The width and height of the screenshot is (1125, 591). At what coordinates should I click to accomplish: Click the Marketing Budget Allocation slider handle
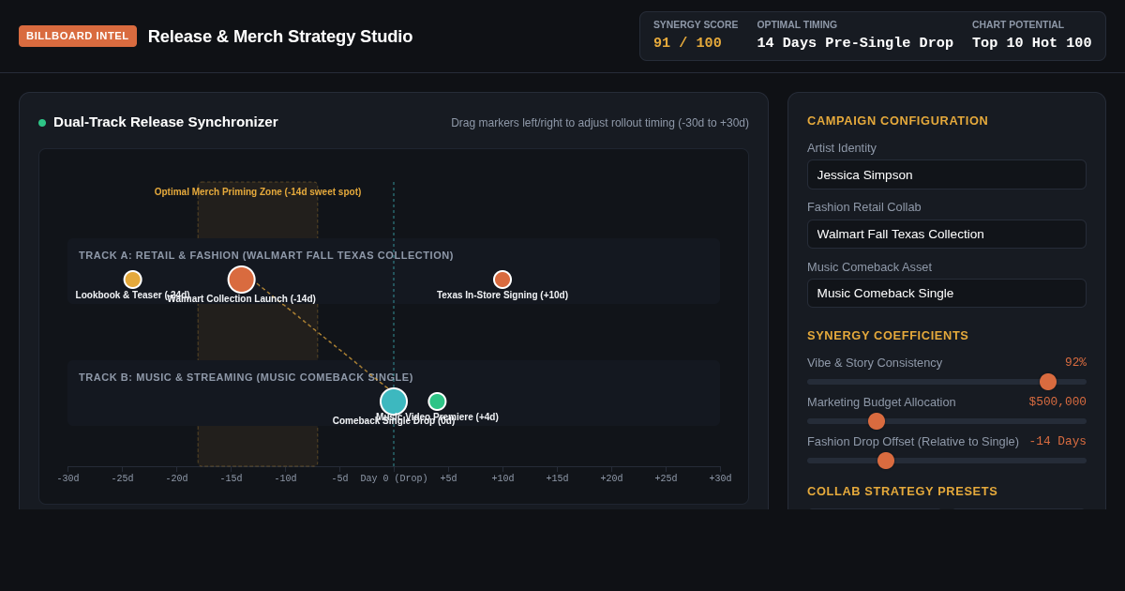[877, 421]
